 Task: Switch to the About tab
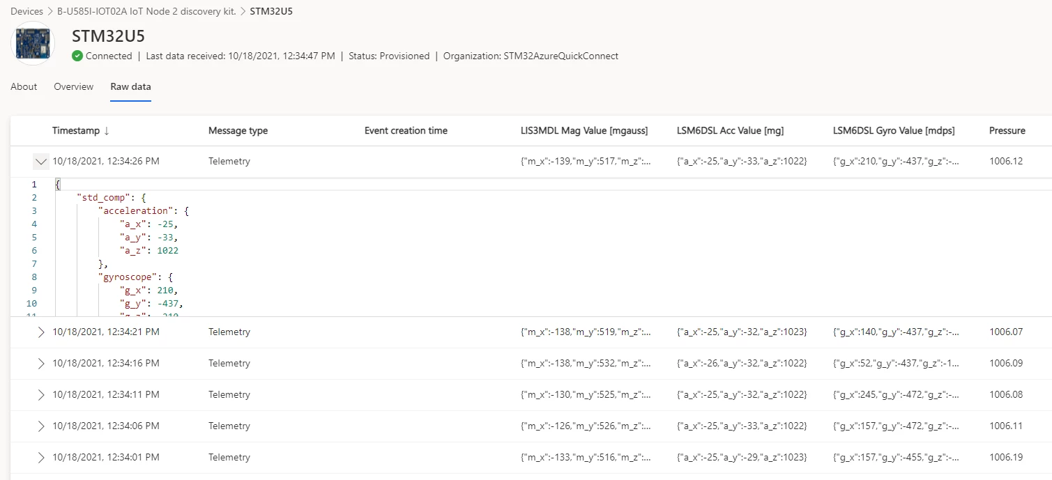coord(24,86)
